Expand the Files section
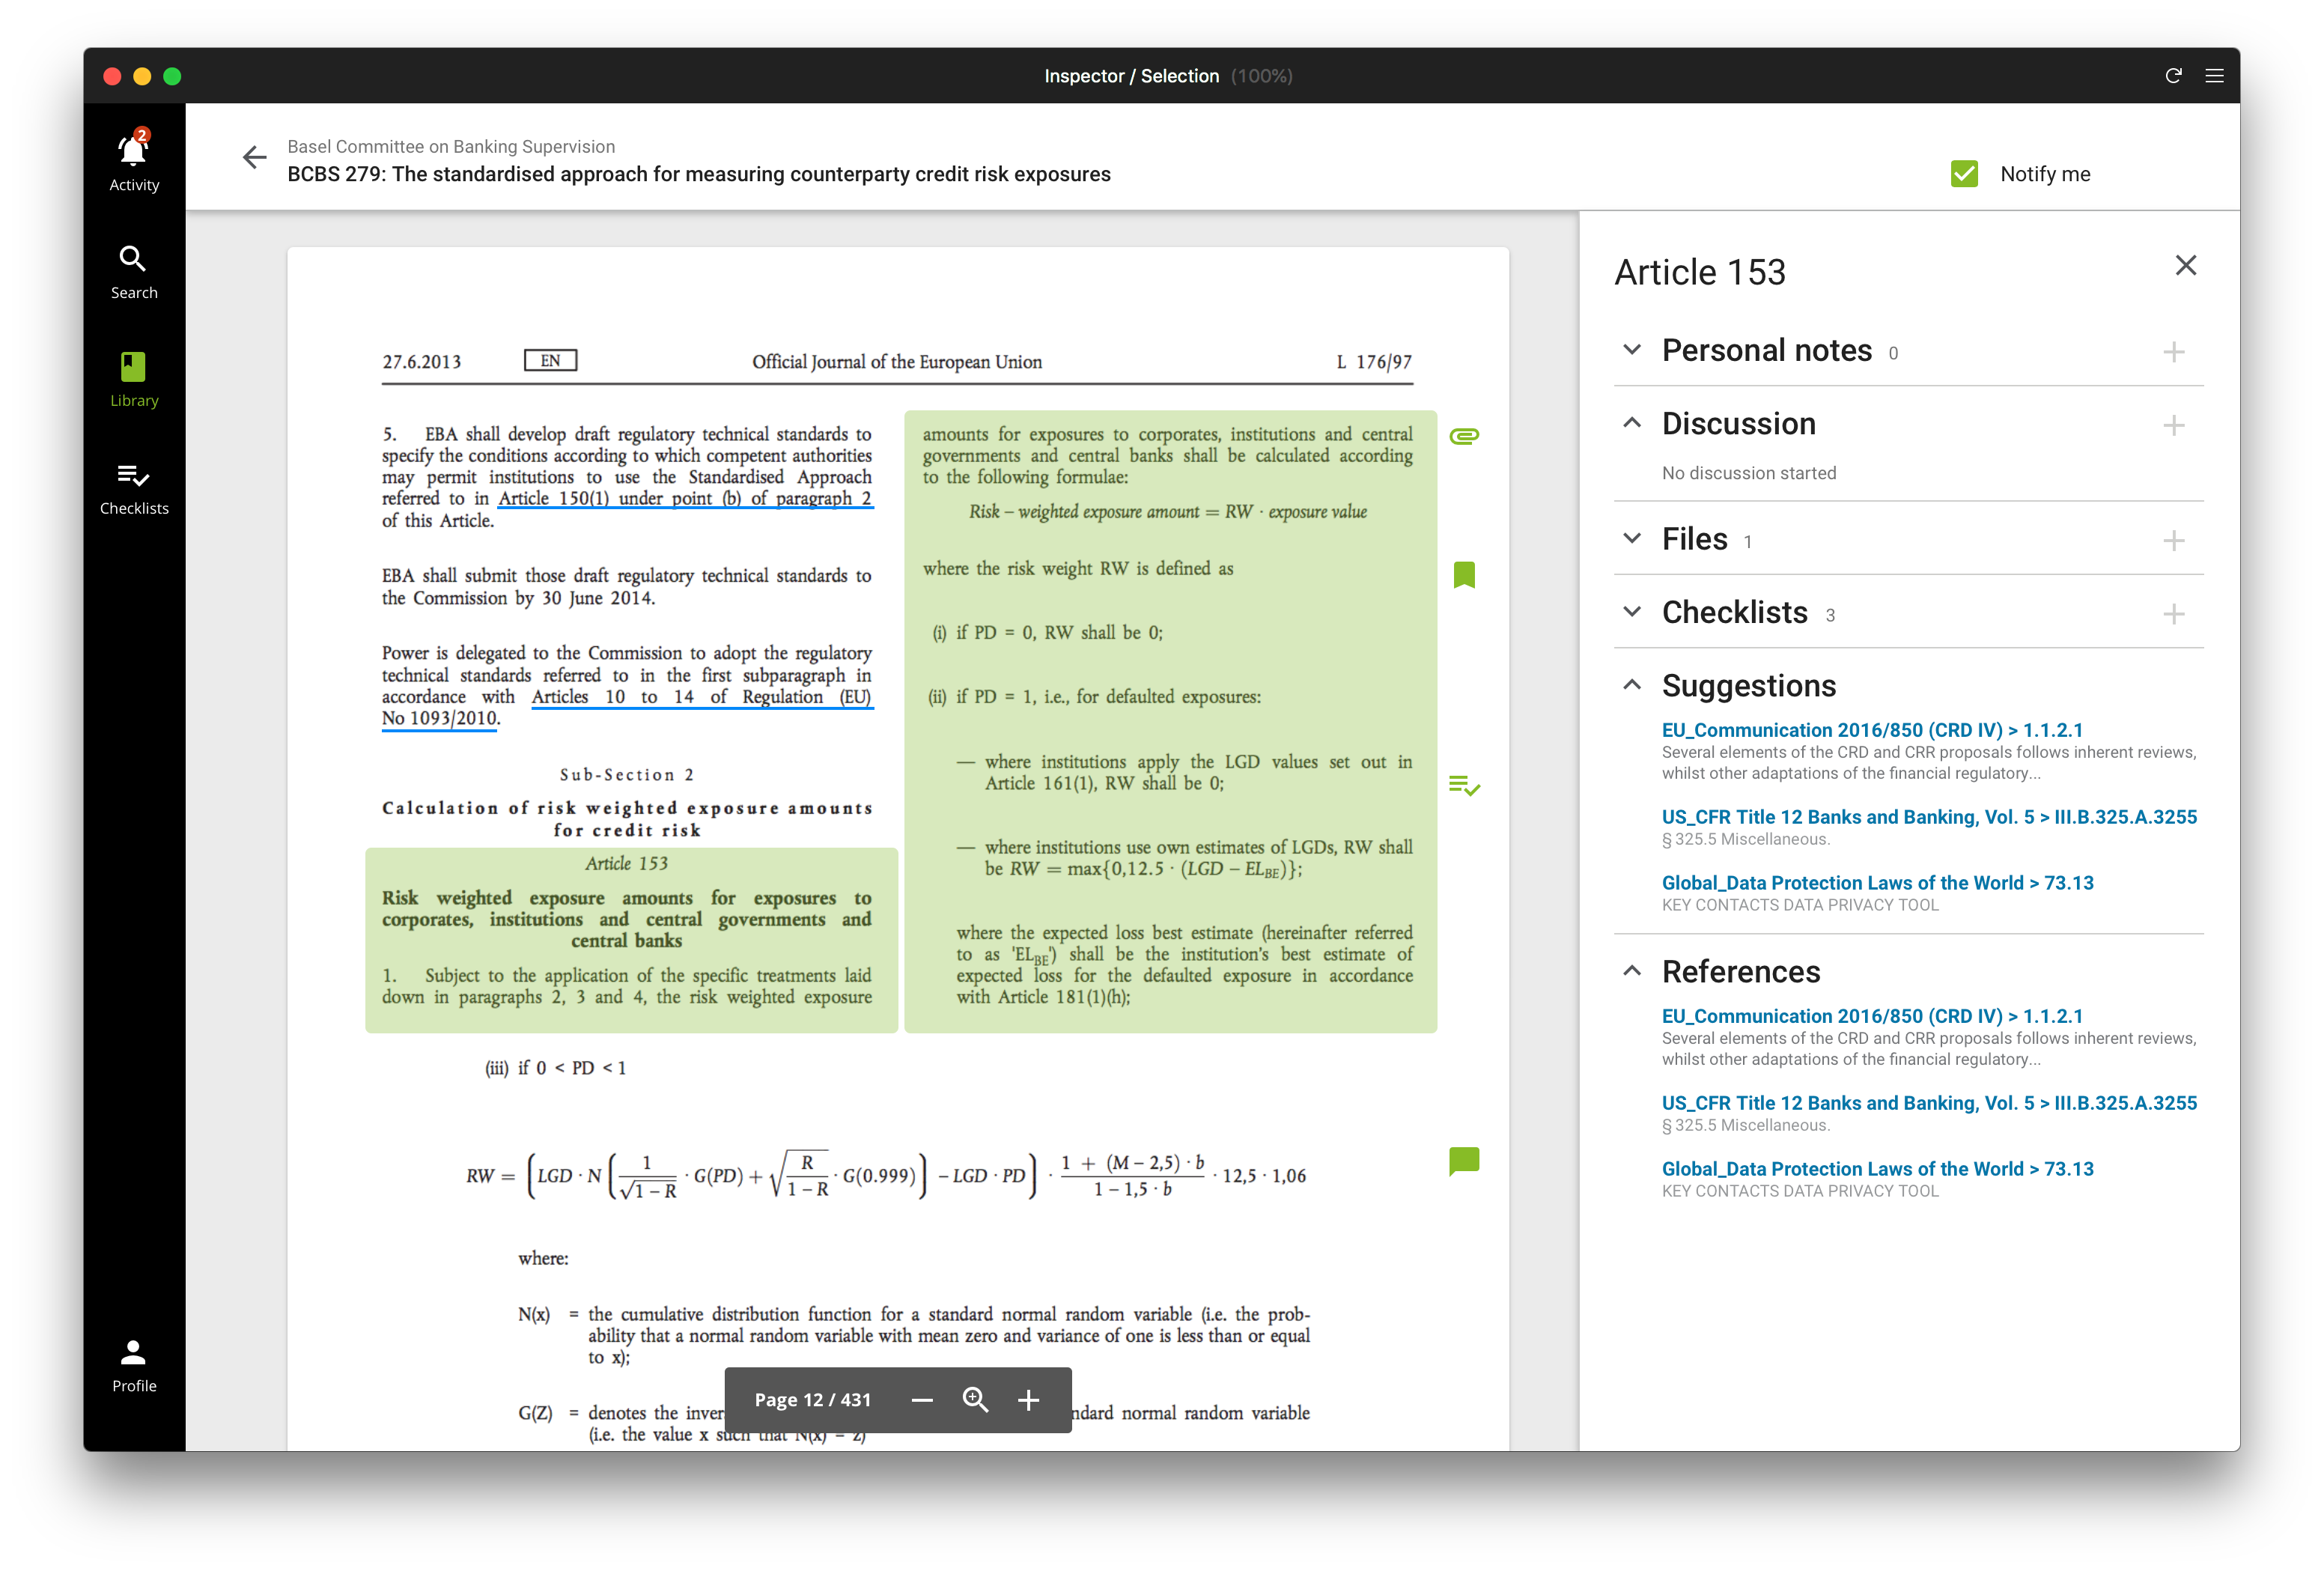 tap(1632, 538)
